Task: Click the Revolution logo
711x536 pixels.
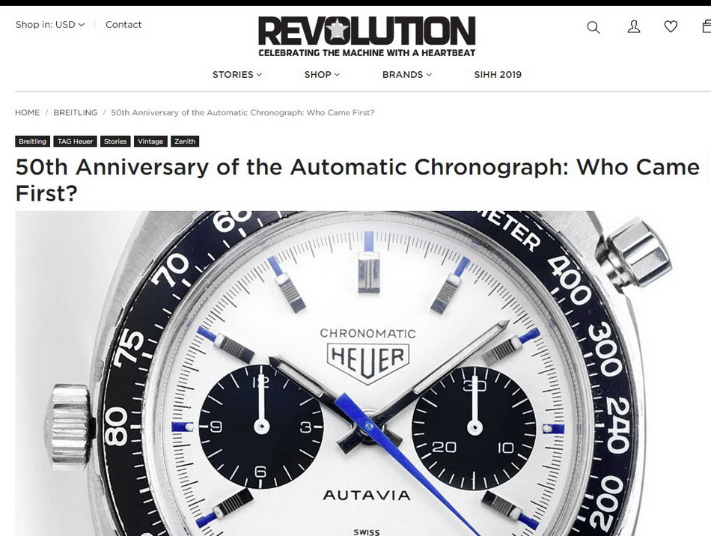Action: (x=367, y=36)
